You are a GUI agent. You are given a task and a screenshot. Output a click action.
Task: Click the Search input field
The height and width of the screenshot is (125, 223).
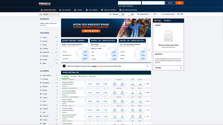pos(50,14)
